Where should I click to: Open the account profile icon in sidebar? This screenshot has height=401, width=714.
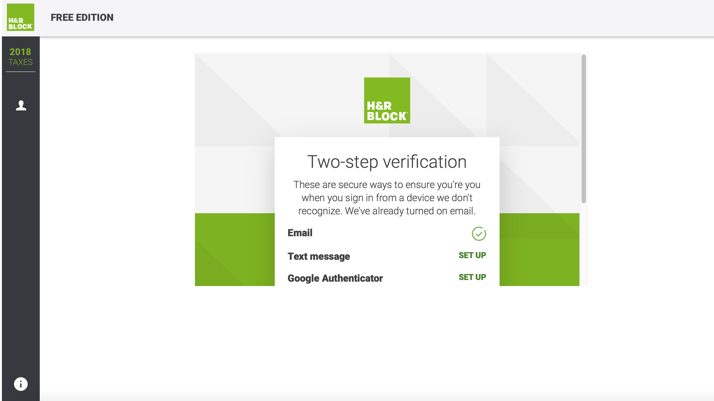[x=21, y=105]
